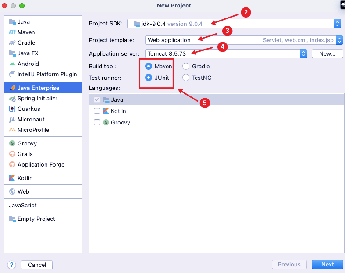Click the Groovy label in the Languages list
This screenshot has height=273, width=345.
(121, 123)
